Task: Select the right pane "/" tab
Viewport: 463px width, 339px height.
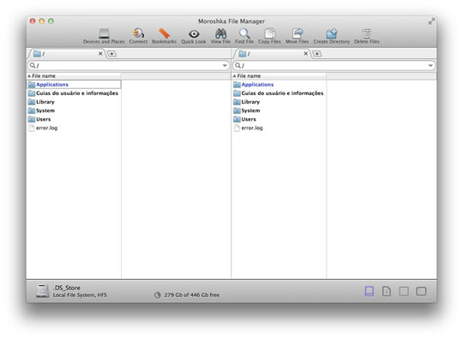Action: [272, 54]
